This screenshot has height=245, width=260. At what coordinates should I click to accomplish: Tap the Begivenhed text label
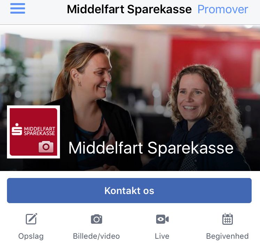[x=227, y=236]
